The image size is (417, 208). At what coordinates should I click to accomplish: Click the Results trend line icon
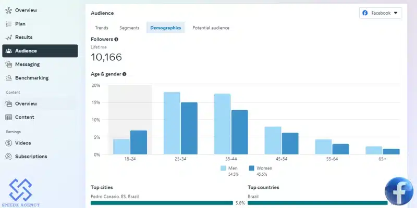pos(9,37)
